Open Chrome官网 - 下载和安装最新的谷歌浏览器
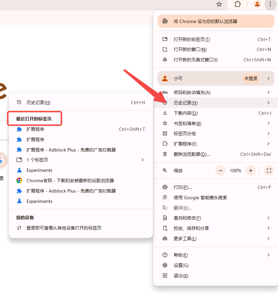278x300 pixels. pyautogui.click(x=81, y=181)
